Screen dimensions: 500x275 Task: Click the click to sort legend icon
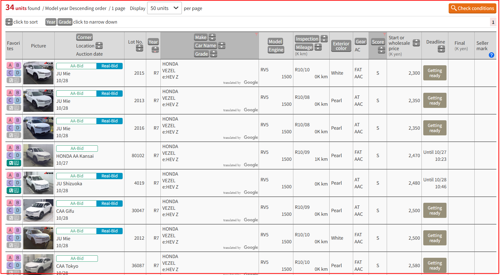point(9,22)
